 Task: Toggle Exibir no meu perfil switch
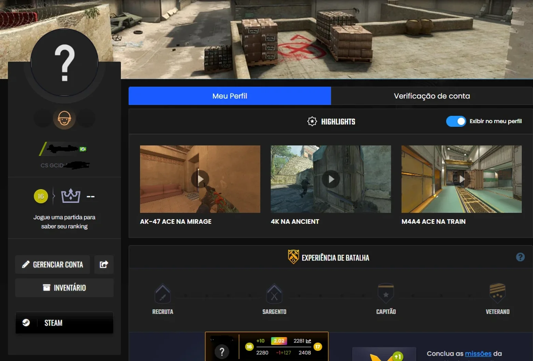[456, 121]
